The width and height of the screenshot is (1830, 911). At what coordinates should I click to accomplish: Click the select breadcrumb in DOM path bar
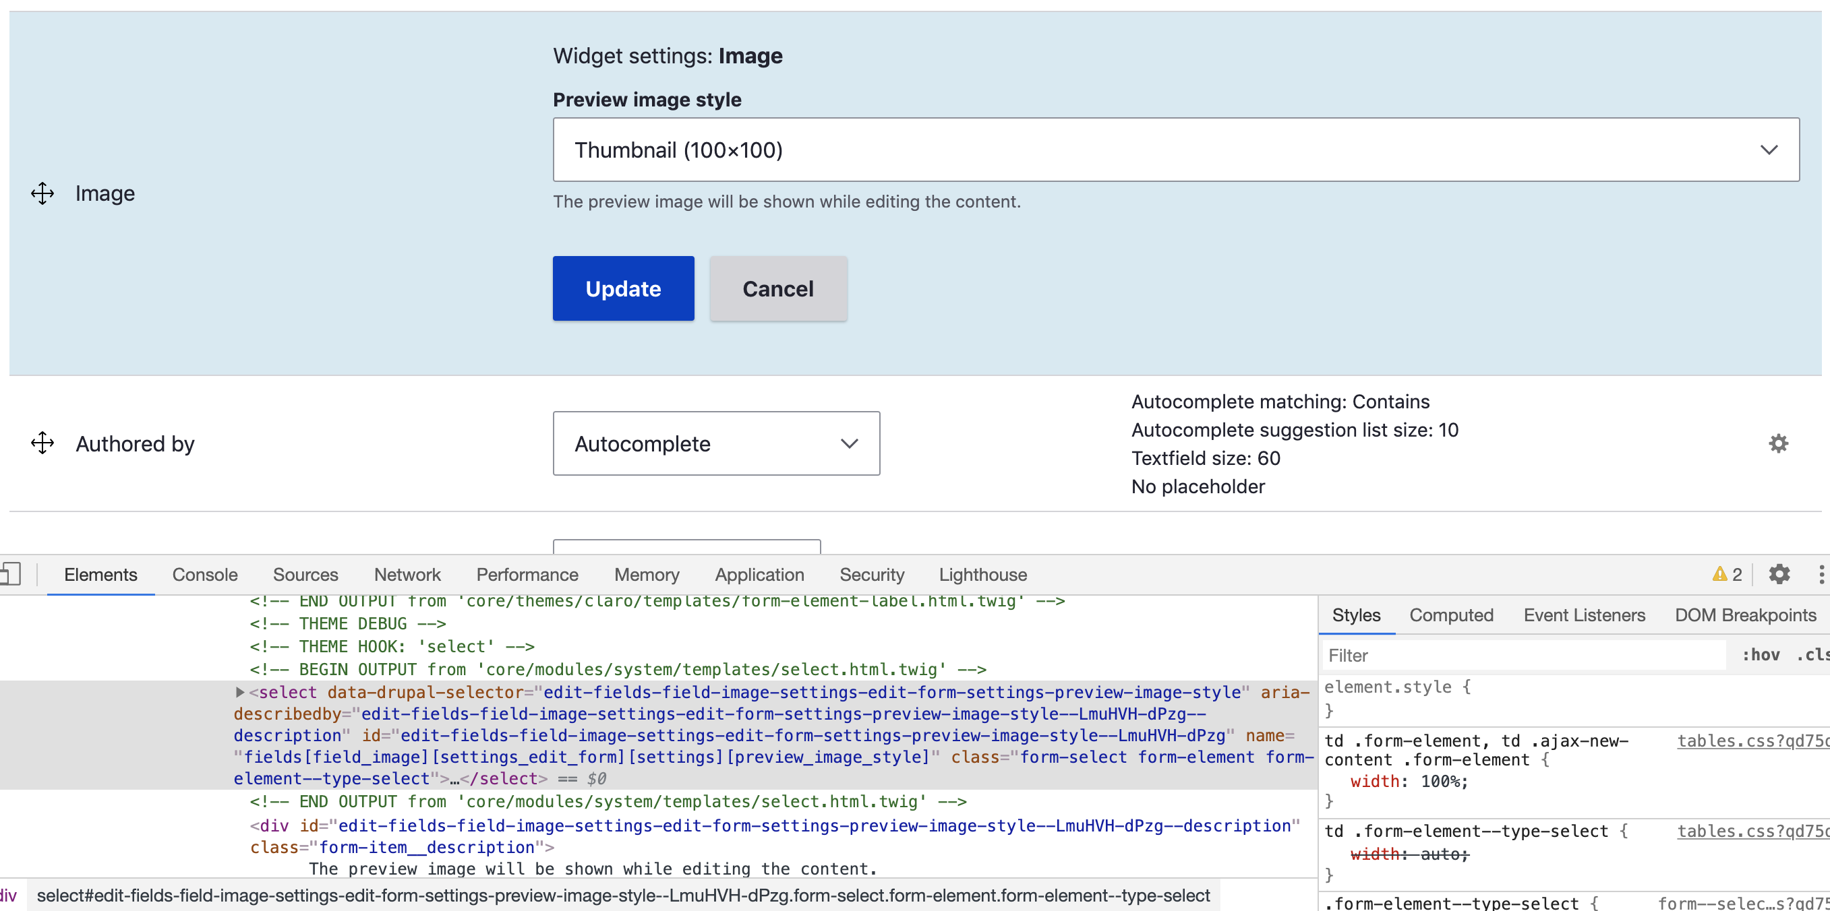(x=623, y=896)
